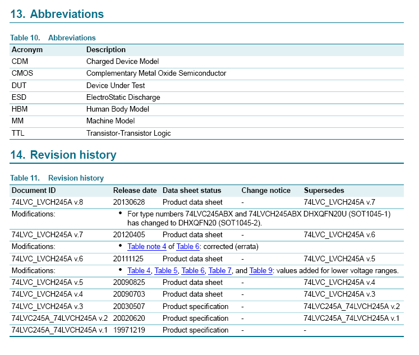Click the "13. Abbreviations" section heading

coord(57,14)
